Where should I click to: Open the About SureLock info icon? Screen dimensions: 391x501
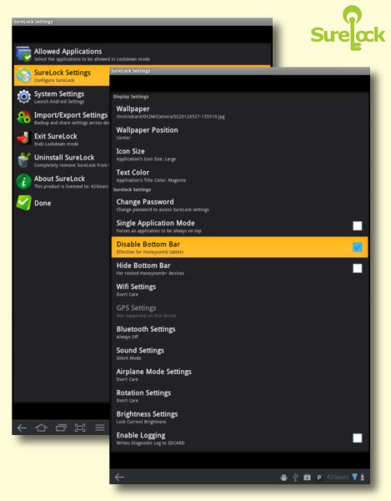[x=23, y=181]
